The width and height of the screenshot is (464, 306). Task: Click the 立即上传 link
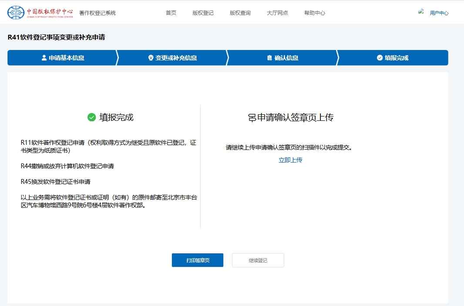pos(290,160)
